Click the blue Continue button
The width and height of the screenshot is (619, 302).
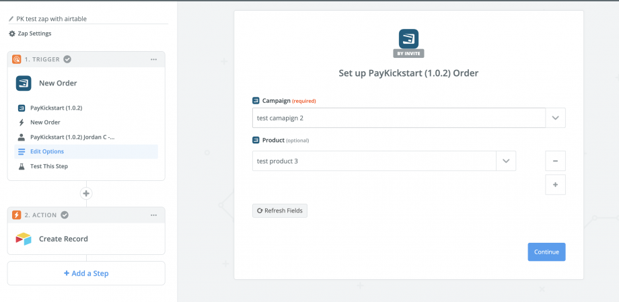(x=547, y=252)
